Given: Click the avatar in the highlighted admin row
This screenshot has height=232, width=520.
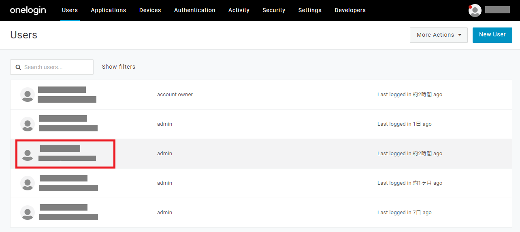Looking at the screenshot, I should [x=28, y=154].
